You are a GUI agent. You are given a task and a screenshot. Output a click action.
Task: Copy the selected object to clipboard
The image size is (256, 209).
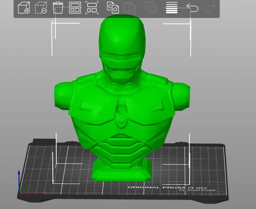tap(113, 8)
